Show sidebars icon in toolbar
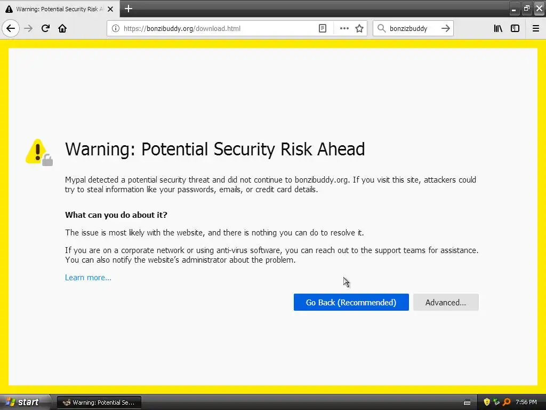 coord(515,28)
